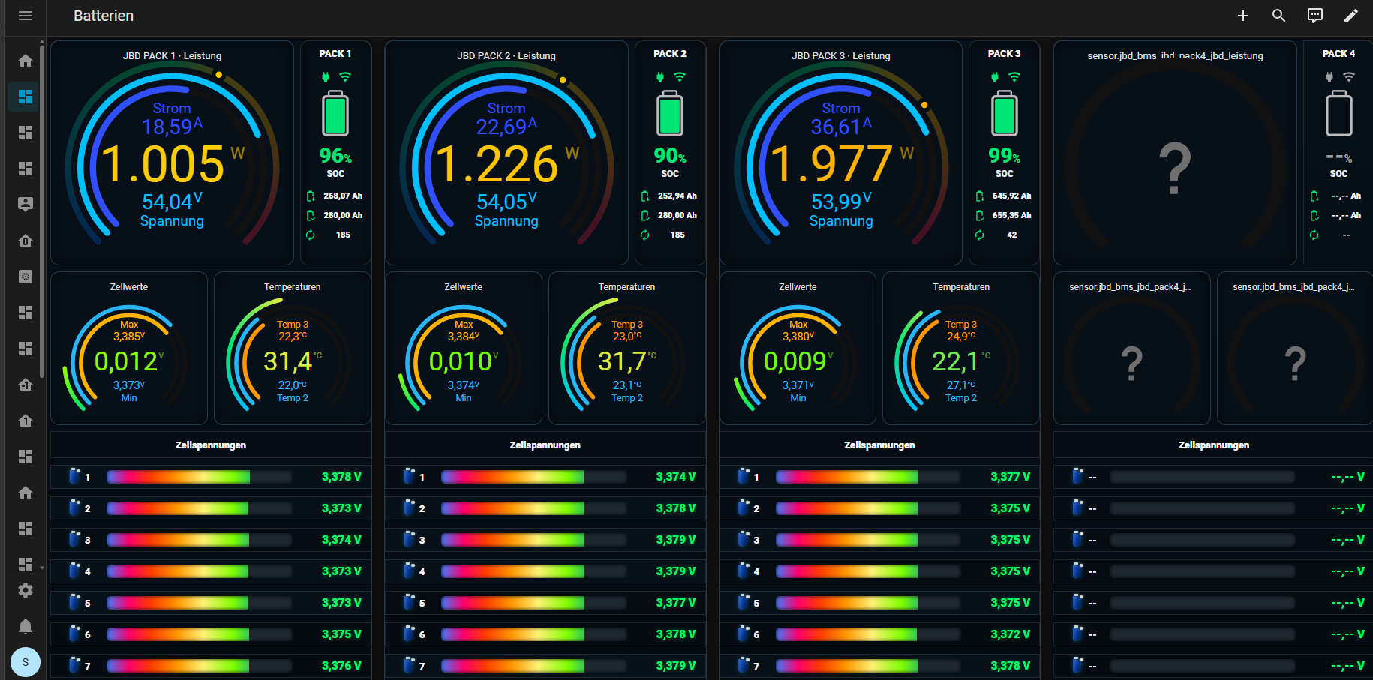Screen dimensions: 1373x680
Task: Select the highlighted active dashboard sidebar item
Action: (x=26, y=97)
